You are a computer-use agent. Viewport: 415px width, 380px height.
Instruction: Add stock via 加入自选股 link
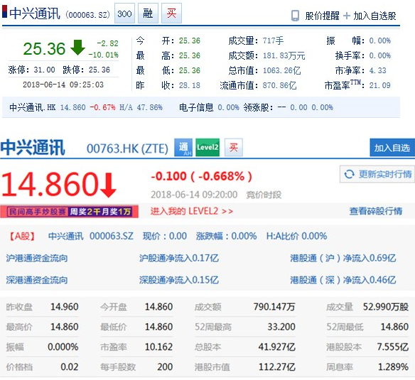coord(374,16)
